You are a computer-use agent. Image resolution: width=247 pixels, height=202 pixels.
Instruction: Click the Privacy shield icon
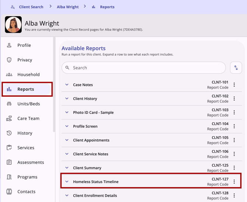click(9, 60)
